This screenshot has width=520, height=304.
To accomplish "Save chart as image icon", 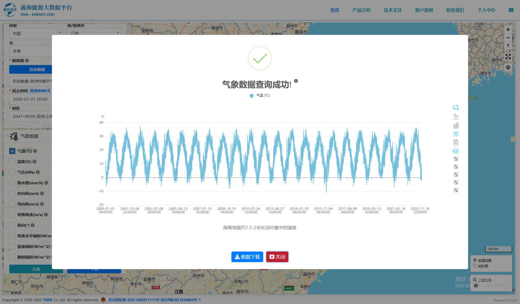I will coord(456,108).
